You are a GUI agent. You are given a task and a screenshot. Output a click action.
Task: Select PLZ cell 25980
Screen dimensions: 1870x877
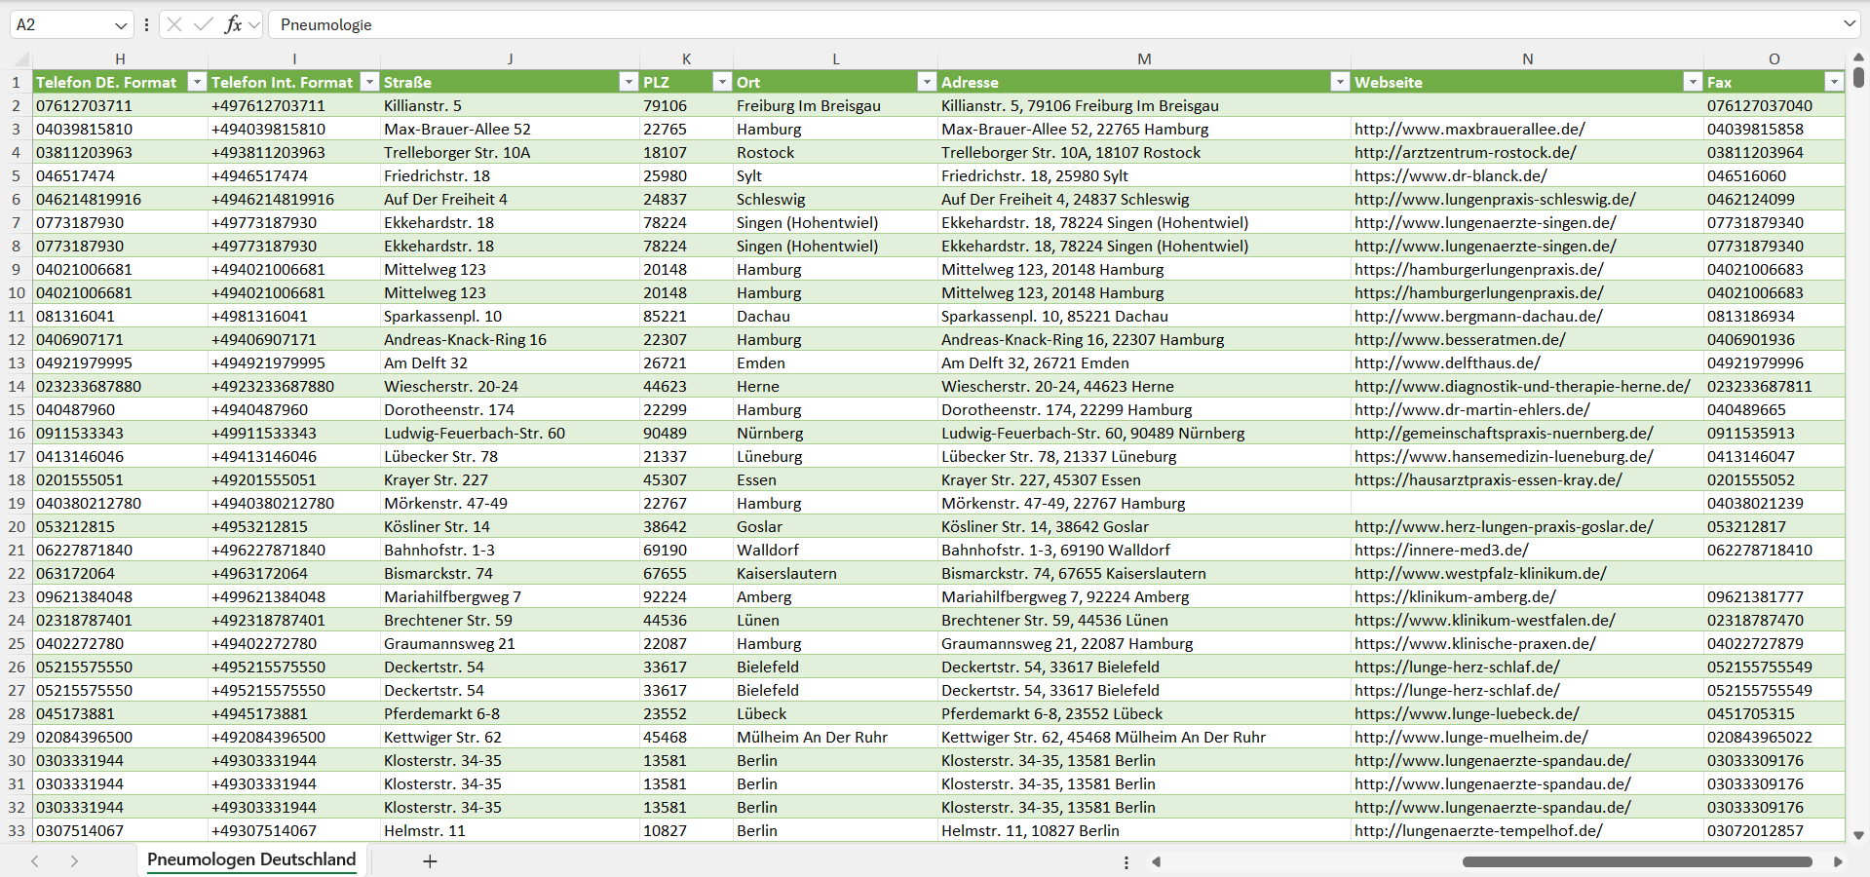coord(686,175)
